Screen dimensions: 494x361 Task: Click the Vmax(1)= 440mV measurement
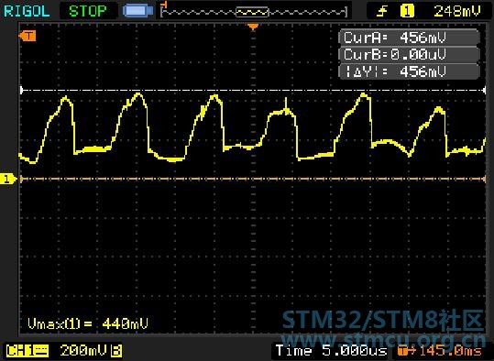coord(88,323)
